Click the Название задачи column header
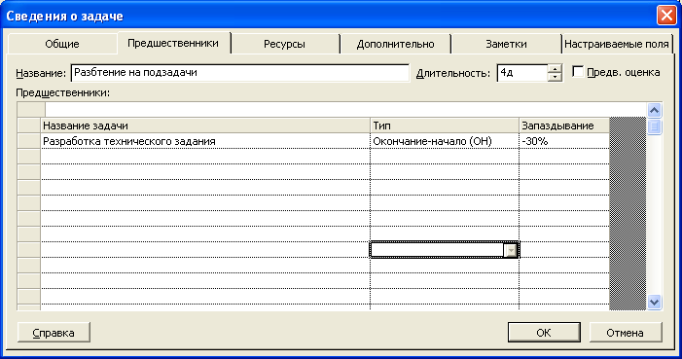The width and height of the screenshot is (682, 359). coord(205,126)
